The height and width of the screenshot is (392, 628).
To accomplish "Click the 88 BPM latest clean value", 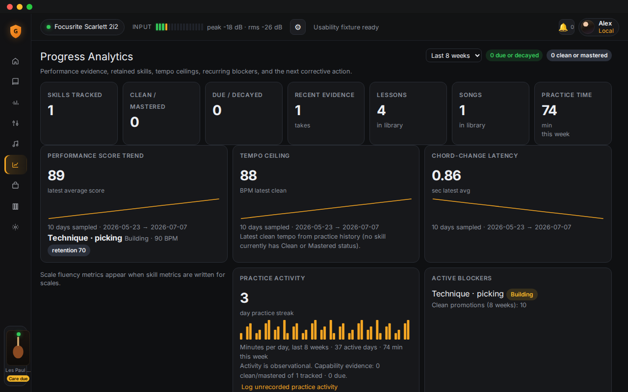I will click(248, 175).
